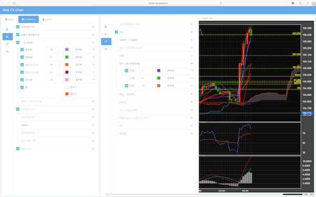Expand the サイコロジカルライン settings
The height and width of the screenshot is (197, 316).
coord(192,48)
